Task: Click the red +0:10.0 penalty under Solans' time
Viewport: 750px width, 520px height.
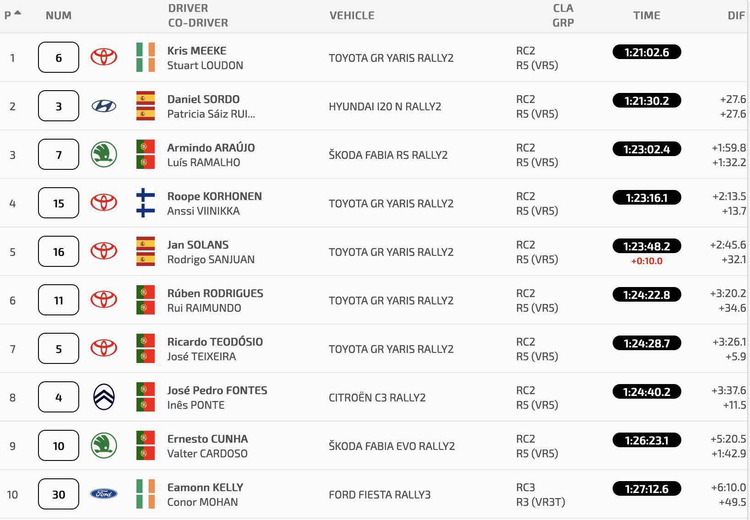Action: (647, 261)
